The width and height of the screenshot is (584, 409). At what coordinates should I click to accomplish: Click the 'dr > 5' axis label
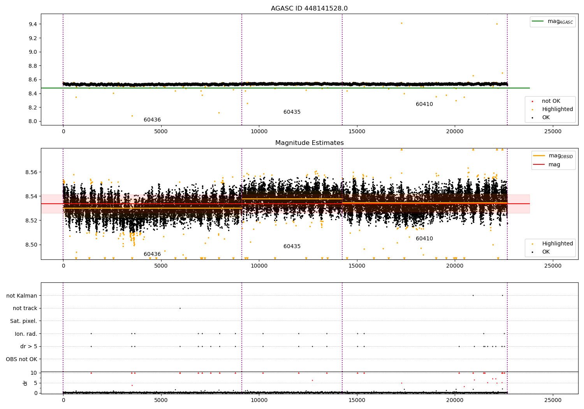pyautogui.click(x=29, y=346)
